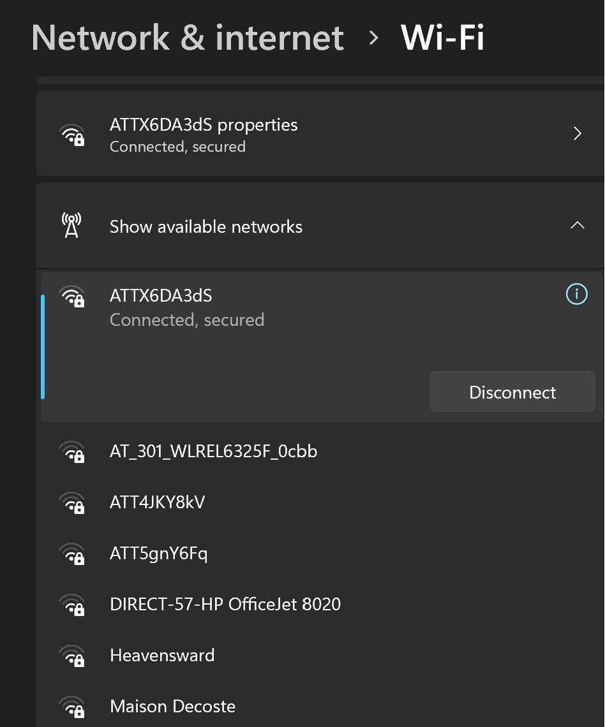Disconnect from the ATTX6DA3dS network
The width and height of the screenshot is (605, 727).
click(x=512, y=392)
